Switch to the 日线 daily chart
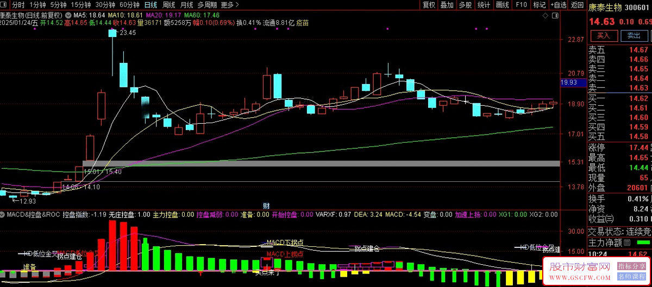 151,5
